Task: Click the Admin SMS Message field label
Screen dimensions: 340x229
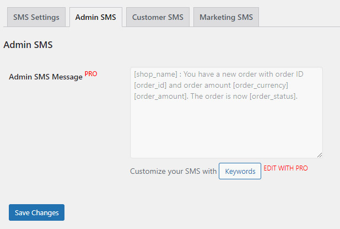Action: coord(46,77)
